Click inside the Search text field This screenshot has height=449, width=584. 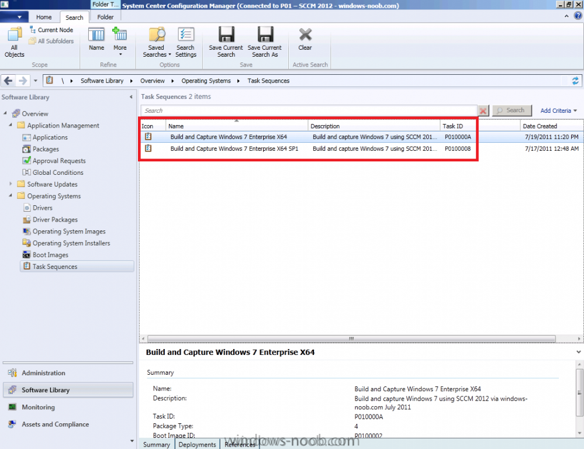(309, 110)
